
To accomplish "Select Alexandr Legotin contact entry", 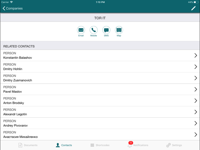I will tap(100, 112).
